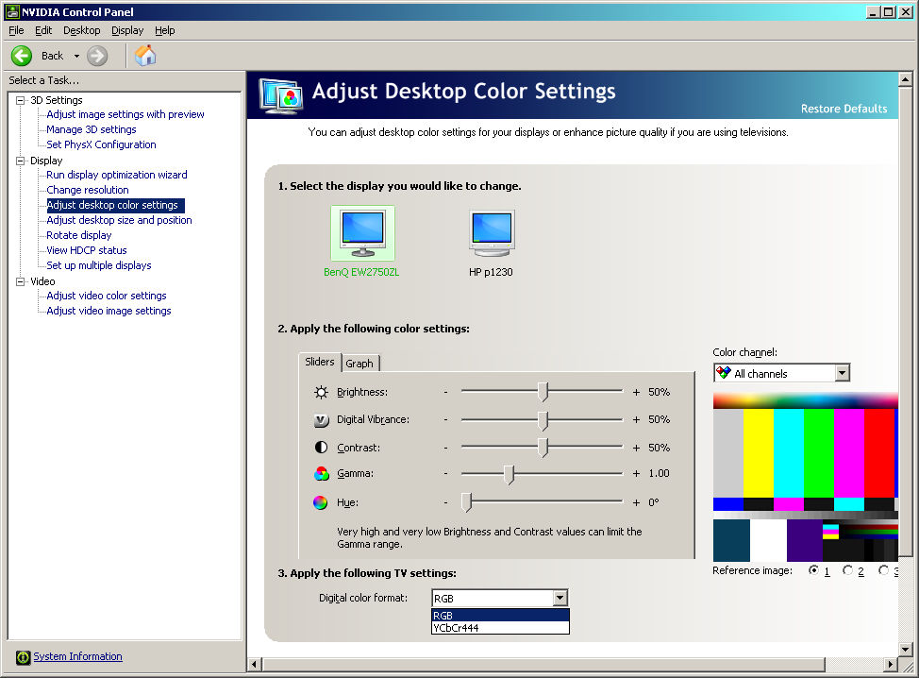Screen dimensions: 919x678
Task: Click the Gamma slider handle
Action: (510, 474)
